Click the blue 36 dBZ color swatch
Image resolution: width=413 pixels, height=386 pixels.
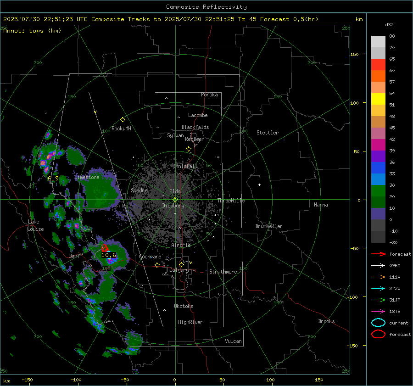coord(378,168)
